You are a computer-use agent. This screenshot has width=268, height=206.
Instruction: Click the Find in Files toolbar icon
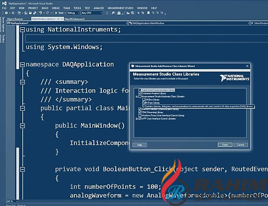click(113, 13)
